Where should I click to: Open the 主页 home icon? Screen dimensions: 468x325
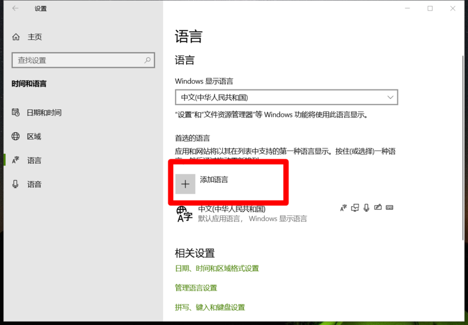[x=16, y=37]
